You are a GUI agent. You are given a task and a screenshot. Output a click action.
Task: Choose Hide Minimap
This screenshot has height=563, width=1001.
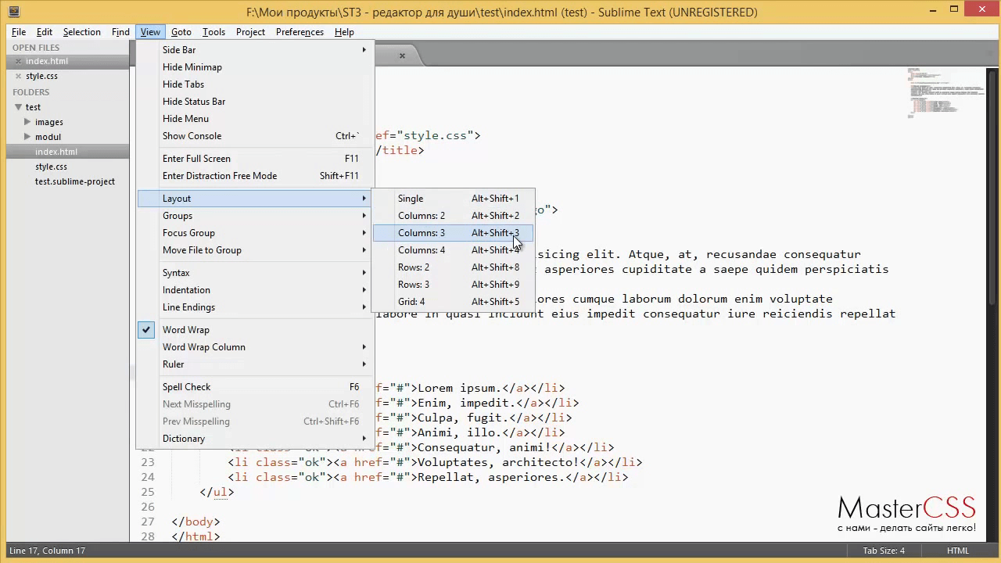(x=256, y=67)
